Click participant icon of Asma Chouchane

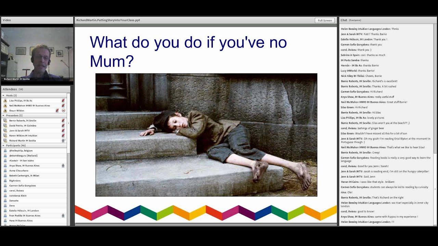[x=5, y=170]
